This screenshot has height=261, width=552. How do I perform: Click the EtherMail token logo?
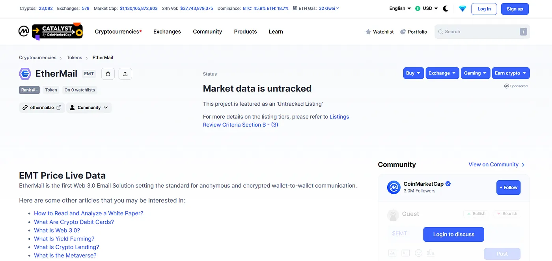[25, 74]
